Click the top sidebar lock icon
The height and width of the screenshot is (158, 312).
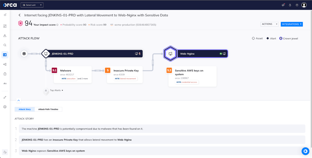(x=5, y=15)
